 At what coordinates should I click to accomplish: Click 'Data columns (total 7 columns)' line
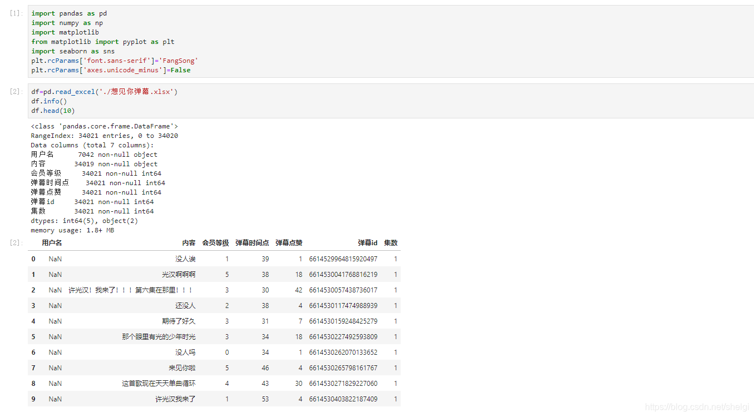click(92, 145)
